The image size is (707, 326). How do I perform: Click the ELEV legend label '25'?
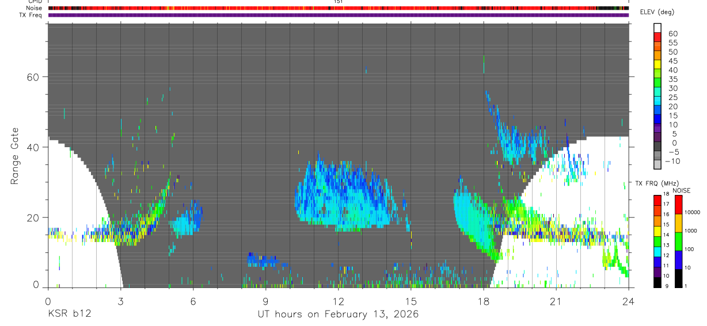pos(672,97)
